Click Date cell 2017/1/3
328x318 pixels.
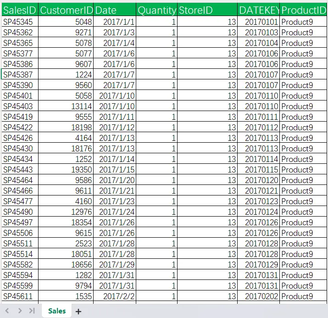(115, 32)
